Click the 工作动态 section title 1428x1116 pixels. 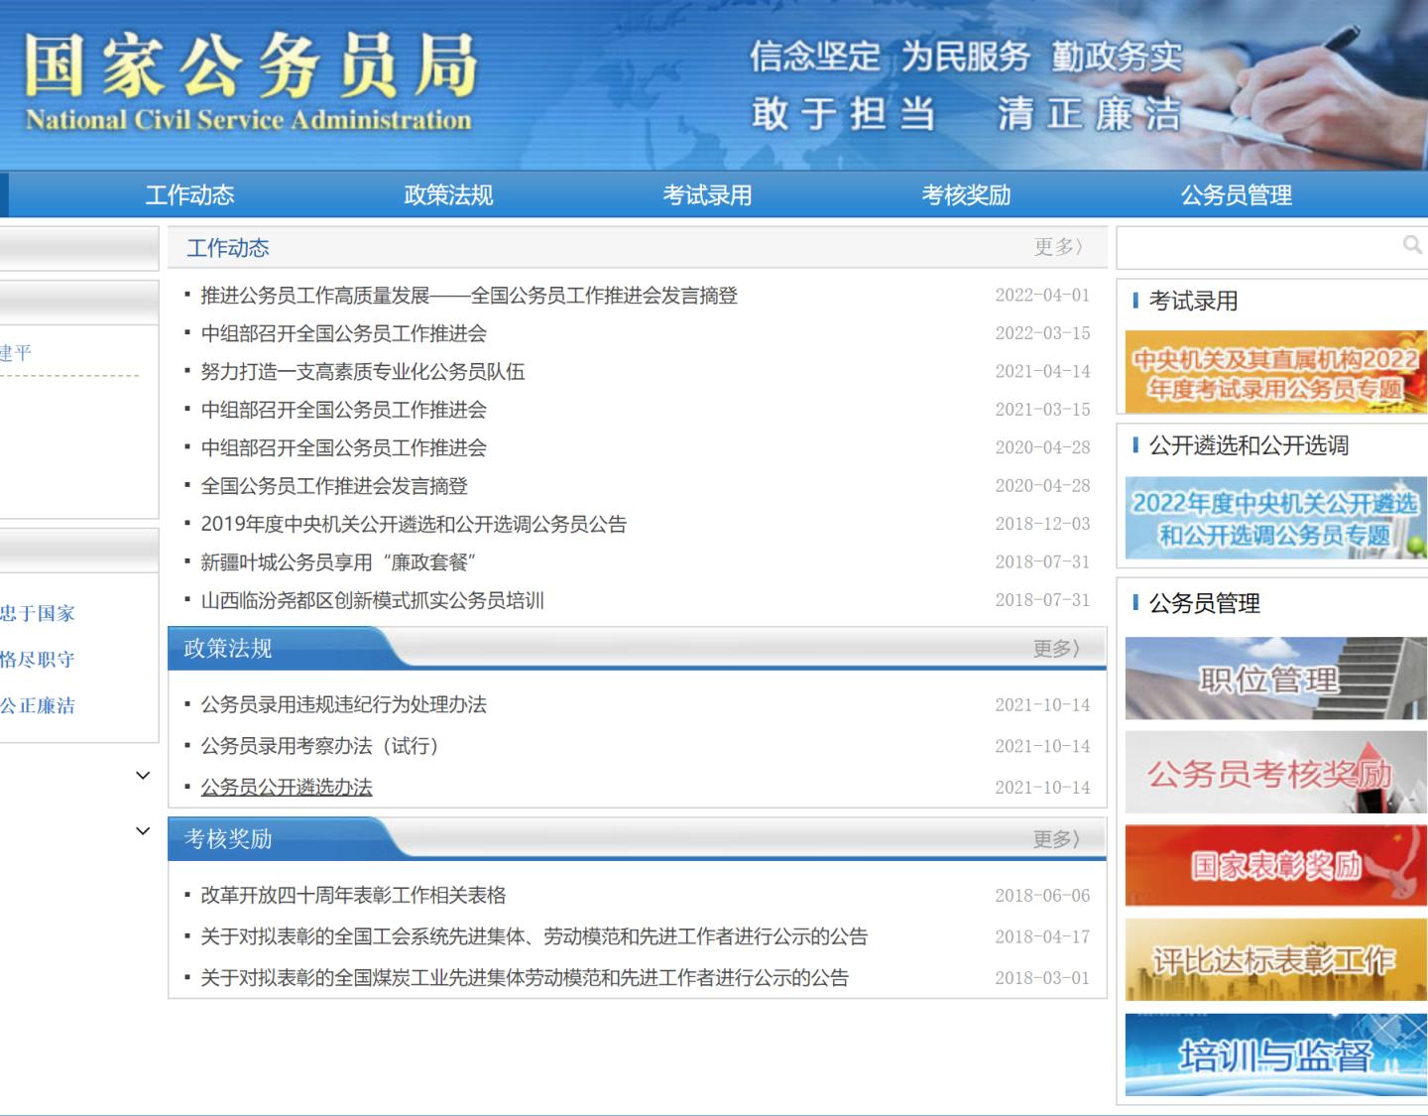228,248
